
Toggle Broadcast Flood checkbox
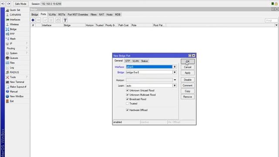[x=127, y=99]
